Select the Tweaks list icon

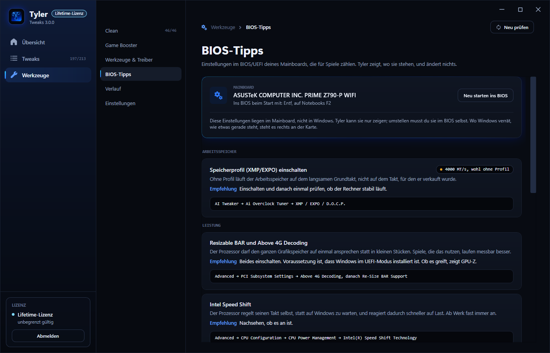pyautogui.click(x=14, y=58)
